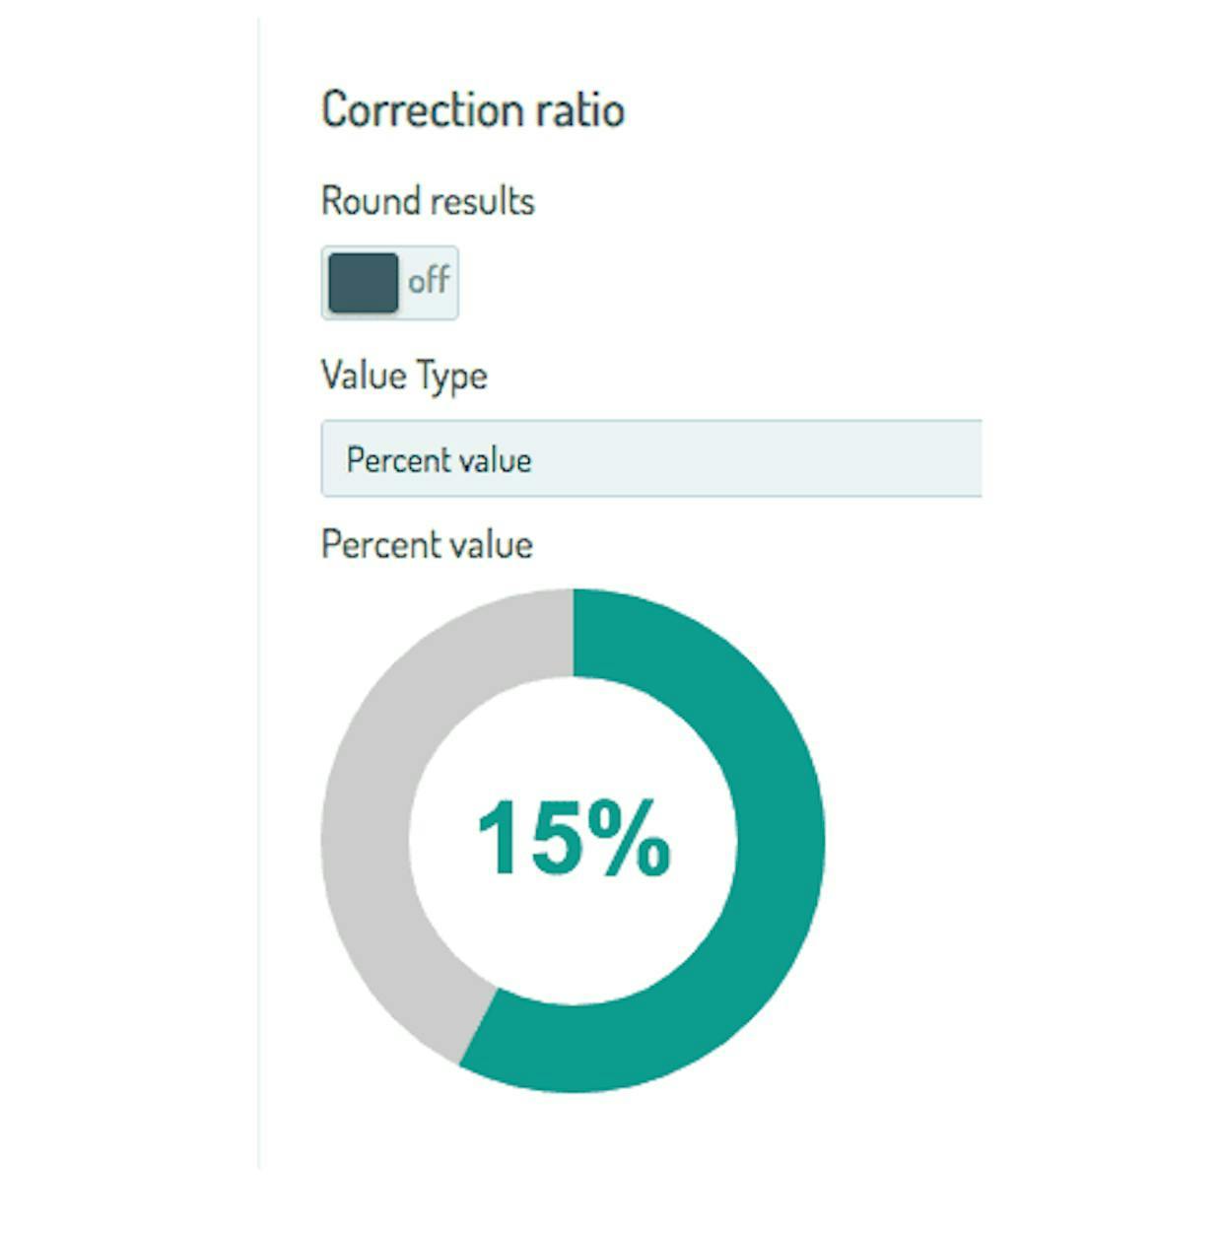Click the Value Type label
This screenshot has width=1222, height=1240.
[x=404, y=376]
